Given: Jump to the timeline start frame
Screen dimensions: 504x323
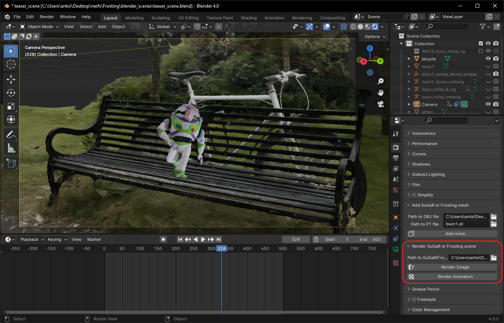Looking at the screenshot, I should pyautogui.click(x=180, y=239).
